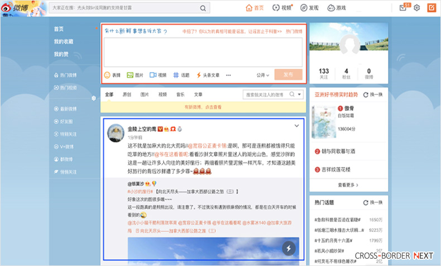Open the rank 1 book cover thumbnail
The image size is (441, 266).
click(324, 122)
